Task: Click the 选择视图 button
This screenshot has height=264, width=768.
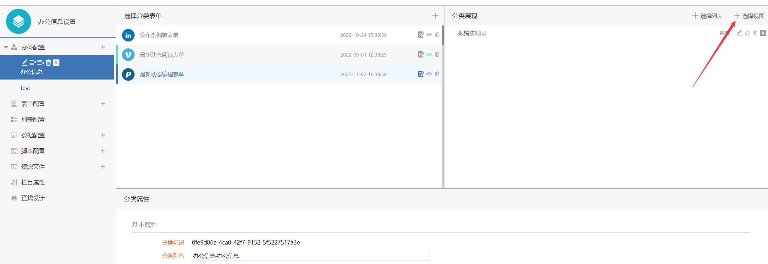Action: (749, 16)
